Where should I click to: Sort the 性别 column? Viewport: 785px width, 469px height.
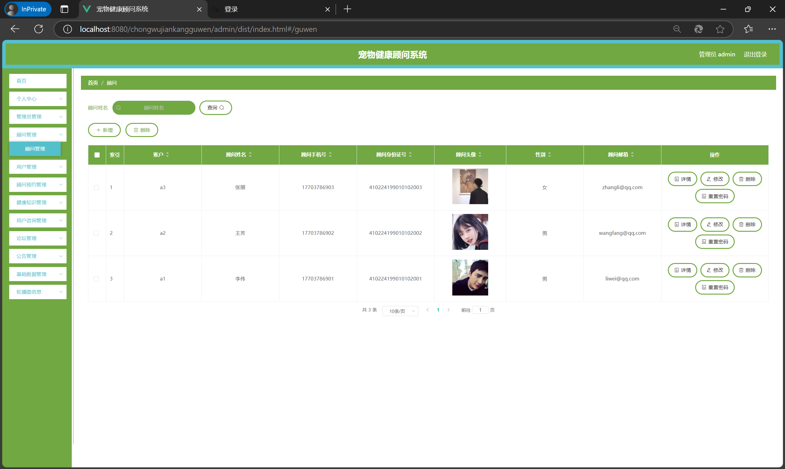549,154
